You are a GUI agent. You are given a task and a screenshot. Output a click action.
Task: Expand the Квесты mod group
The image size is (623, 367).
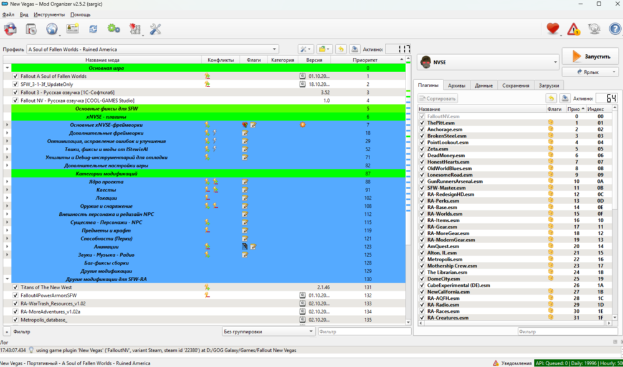pyautogui.click(x=7, y=190)
